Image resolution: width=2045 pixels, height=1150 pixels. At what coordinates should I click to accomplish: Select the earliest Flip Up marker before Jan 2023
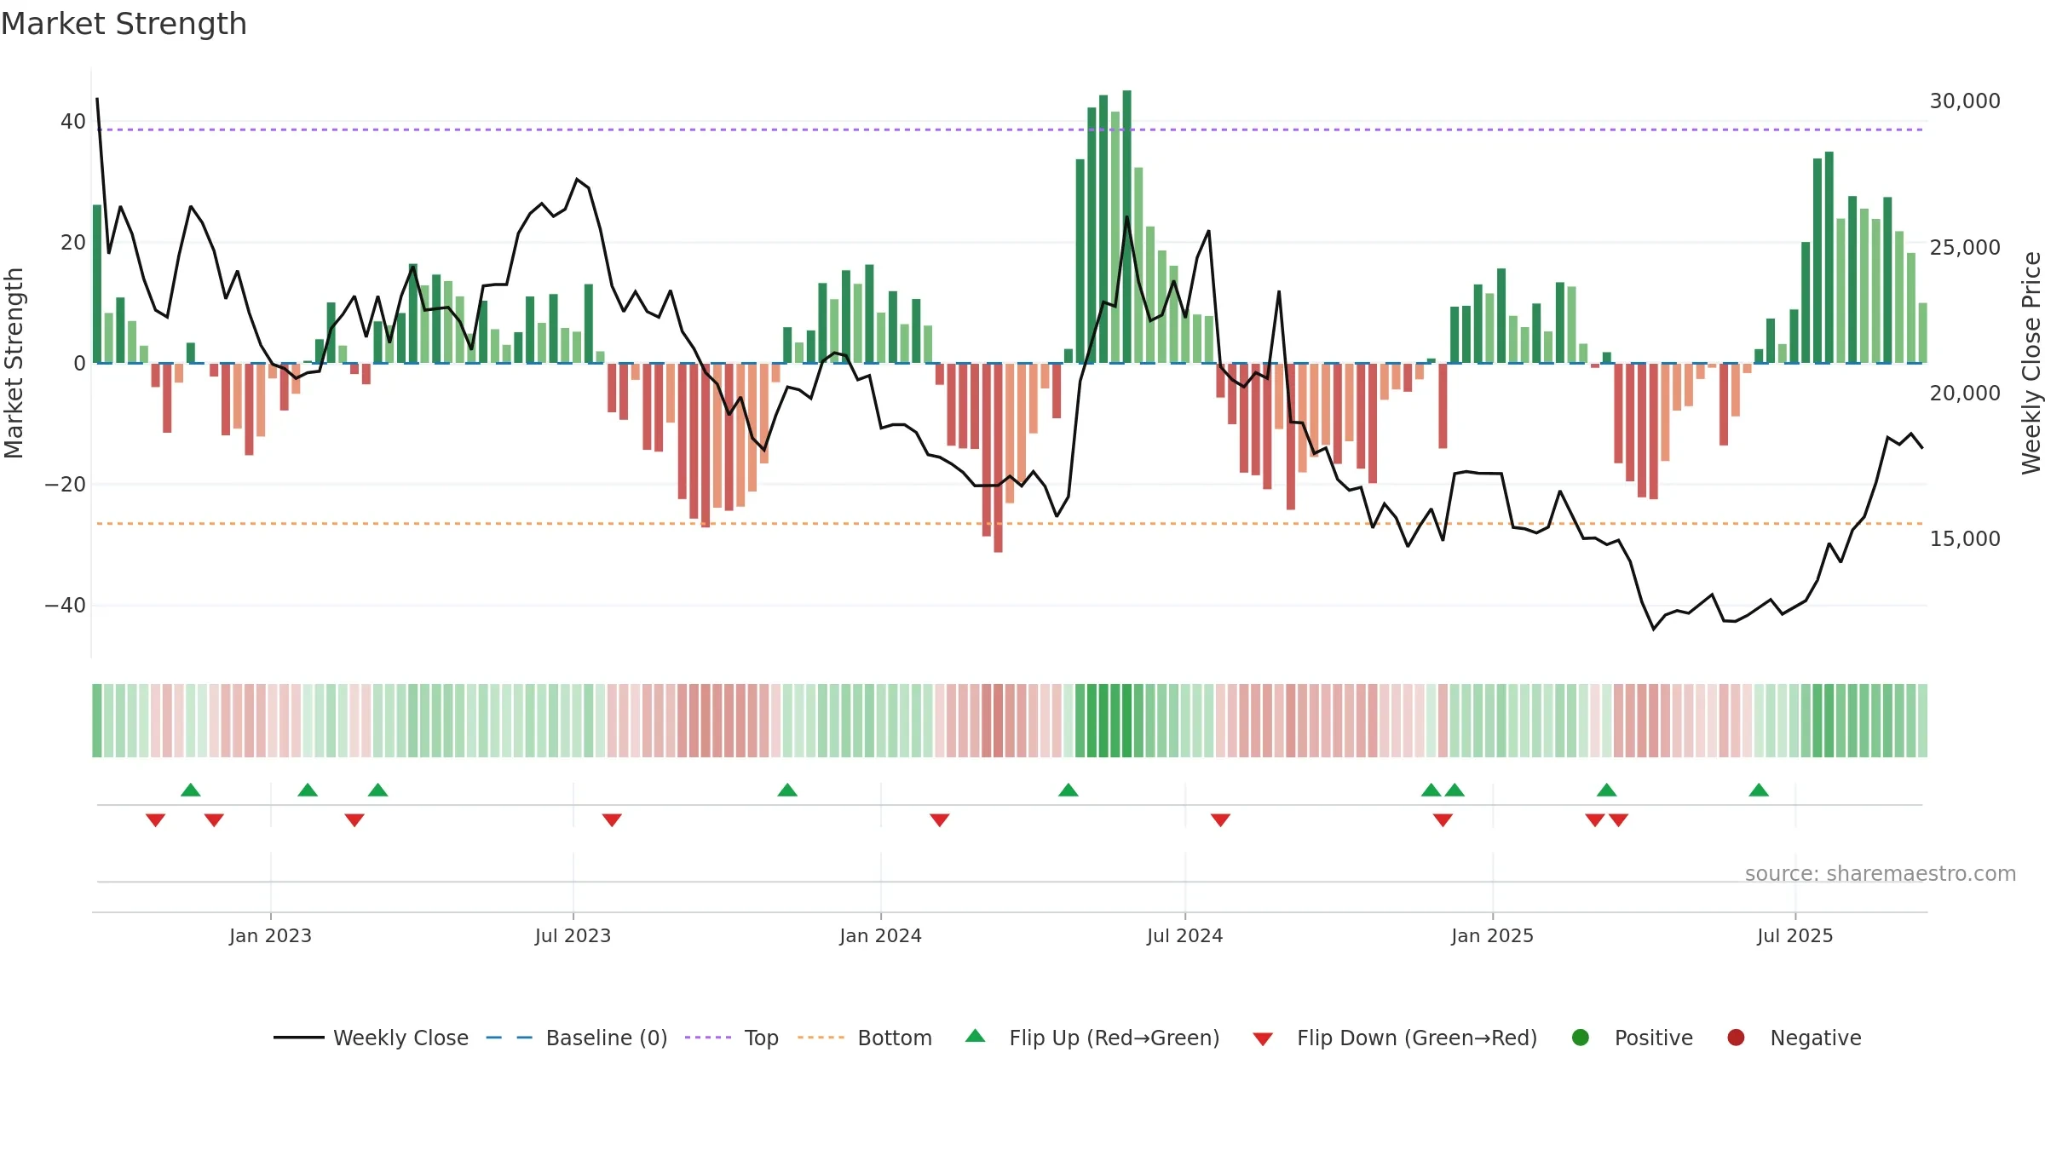[x=191, y=790]
